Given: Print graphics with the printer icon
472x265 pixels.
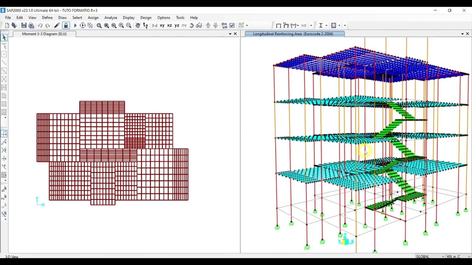Looking at the screenshot, I should click(x=31, y=25).
